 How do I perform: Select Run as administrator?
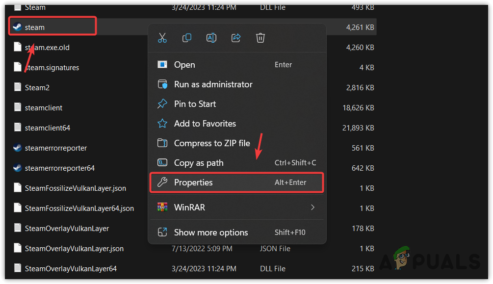click(237, 84)
